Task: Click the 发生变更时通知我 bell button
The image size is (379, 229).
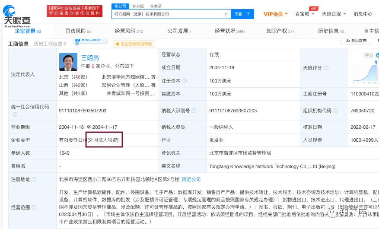Action: (x=134, y=44)
